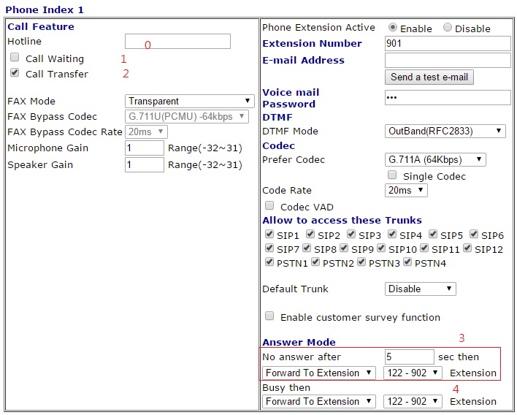The height and width of the screenshot is (415, 517).
Task: Expand the Default Trunk dropdown
Action: [x=420, y=289]
